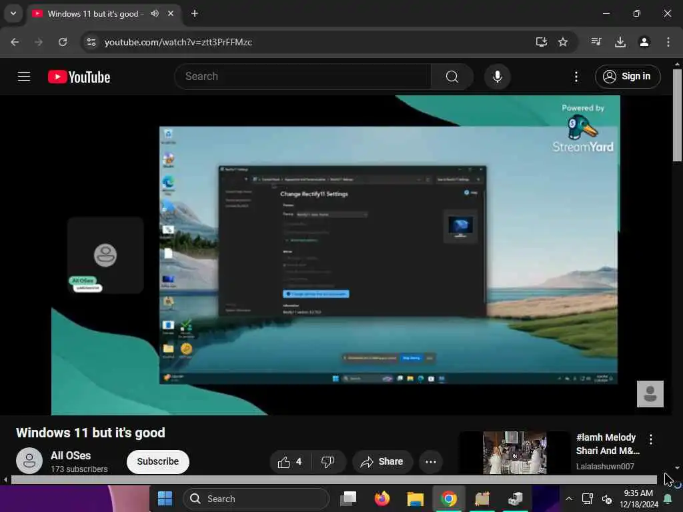Search with your voice microphone button

coord(497,77)
